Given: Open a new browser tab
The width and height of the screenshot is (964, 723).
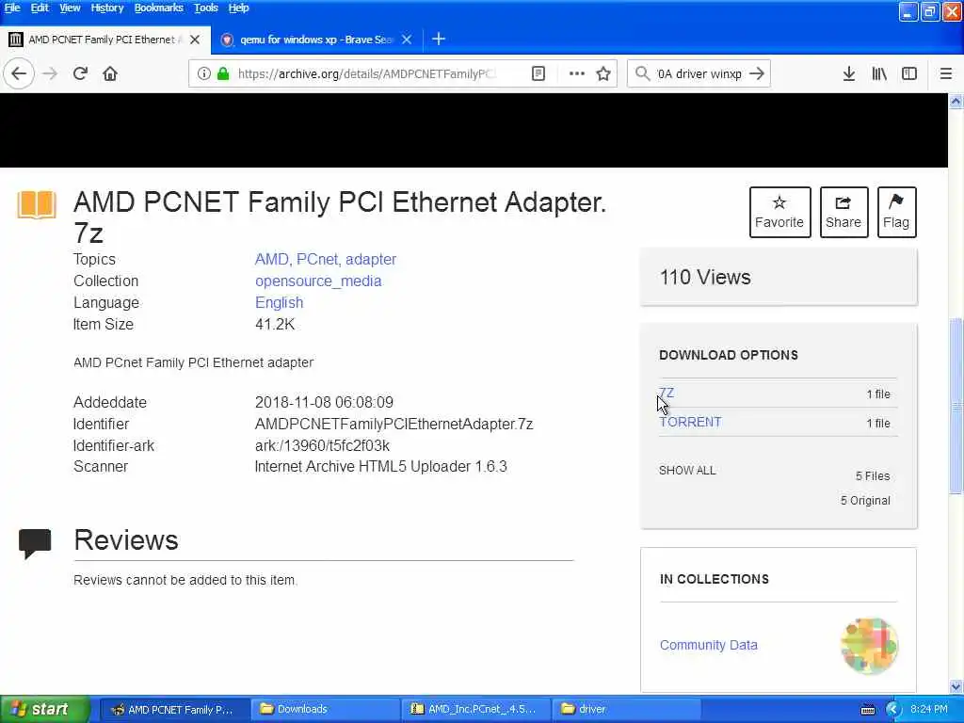Looking at the screenshot, I should click(439, 40).
